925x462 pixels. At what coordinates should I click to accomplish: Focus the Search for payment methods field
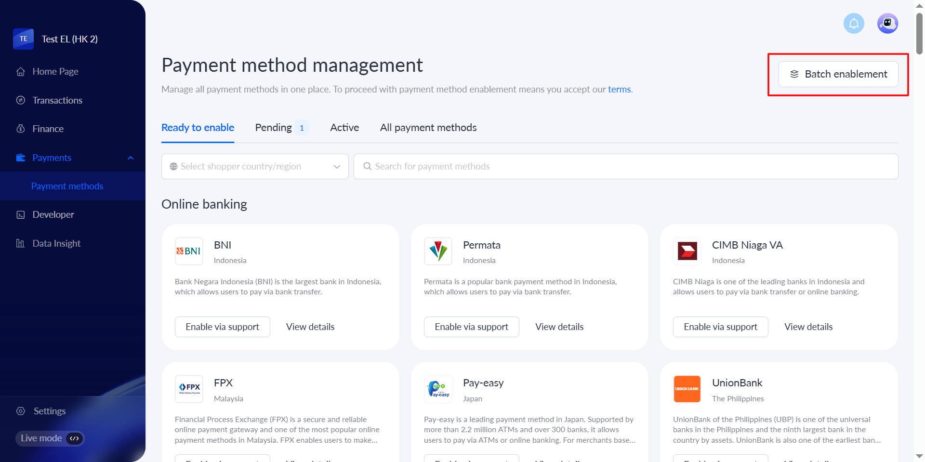pyautogui.click(x=626, y=166)
